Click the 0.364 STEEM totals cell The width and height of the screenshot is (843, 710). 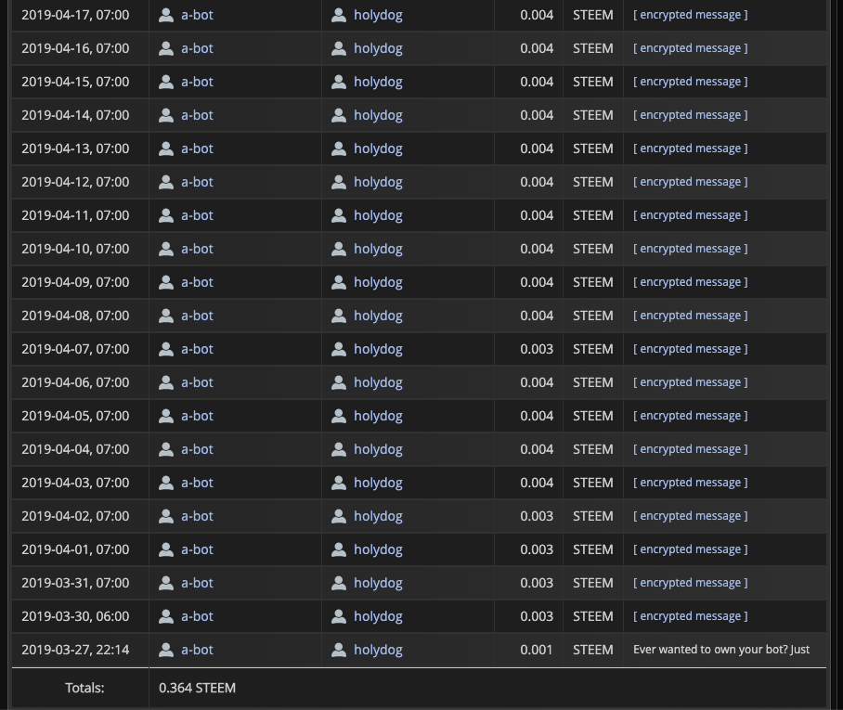point(197,688)
